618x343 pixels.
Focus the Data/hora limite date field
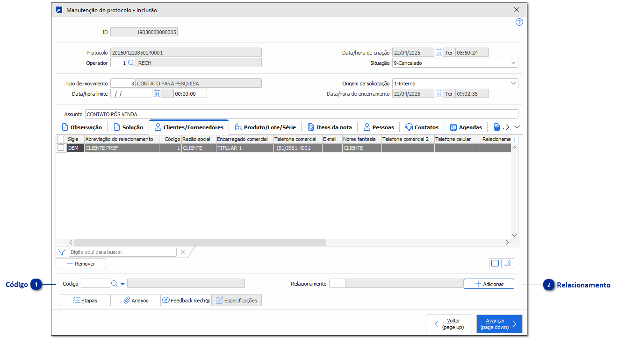pyautogui.click(x=131, y=93)
